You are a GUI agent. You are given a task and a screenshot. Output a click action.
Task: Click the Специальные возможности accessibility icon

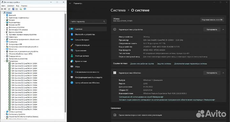[x=72, y=72]
